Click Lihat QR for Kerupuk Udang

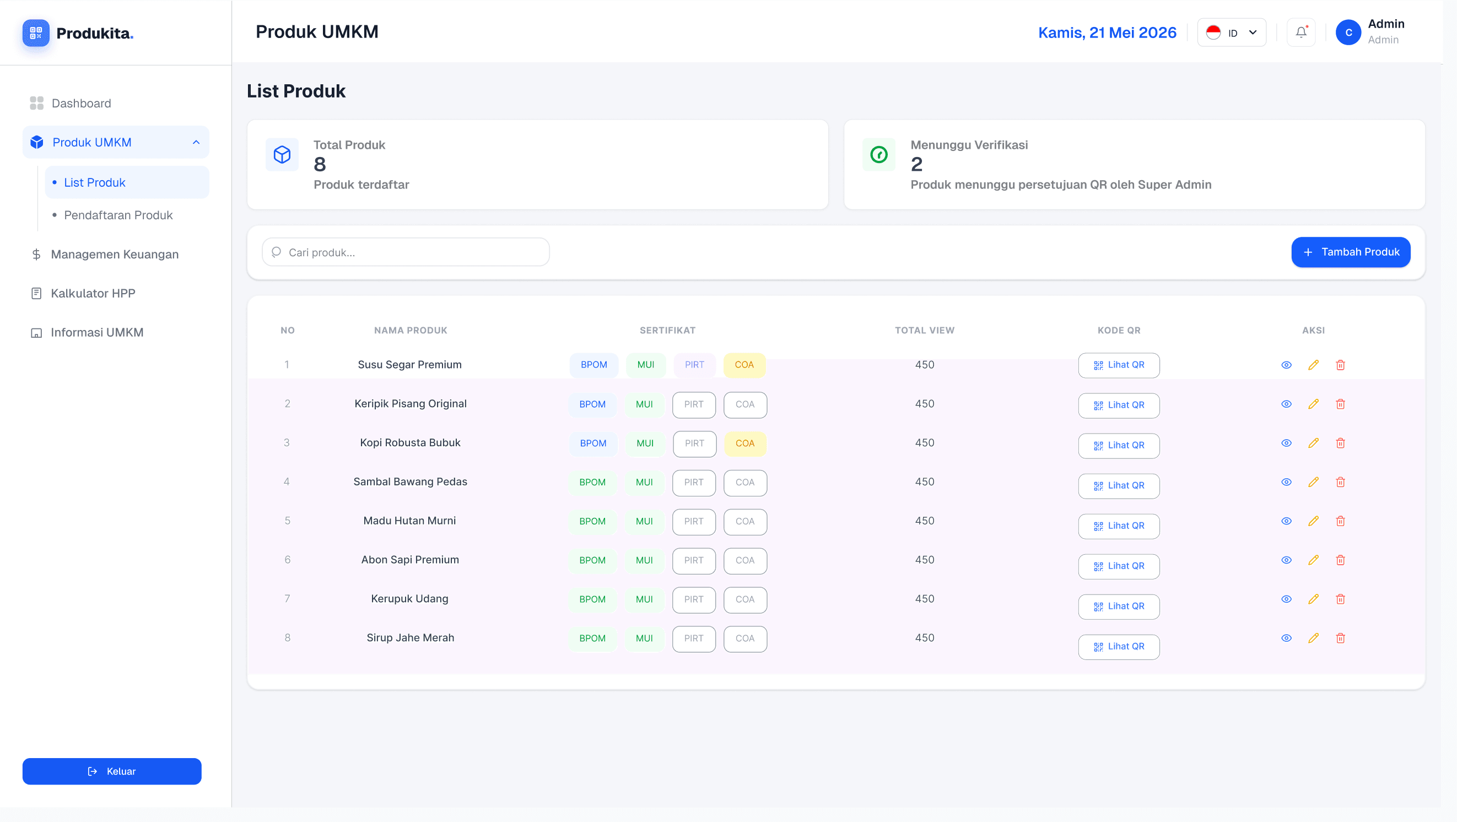pos(1118,607)
